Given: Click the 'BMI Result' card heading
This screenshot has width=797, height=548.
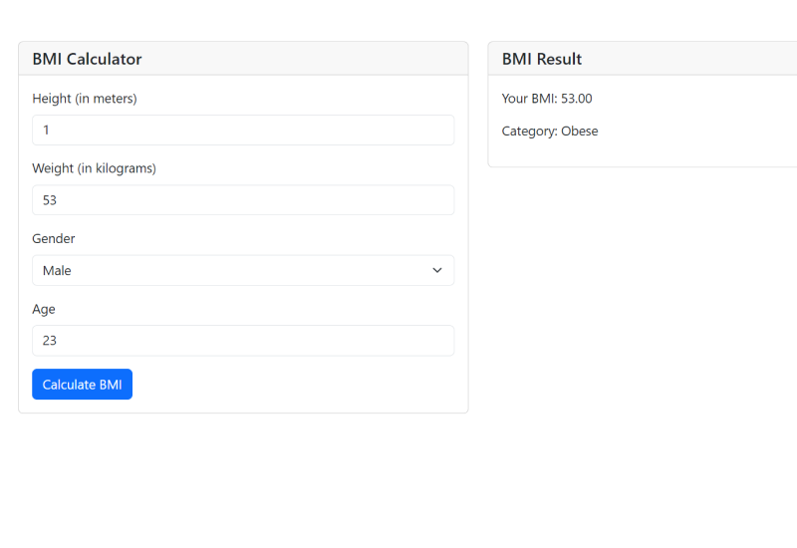Looking at the screenshot, I should pos(542,59).
